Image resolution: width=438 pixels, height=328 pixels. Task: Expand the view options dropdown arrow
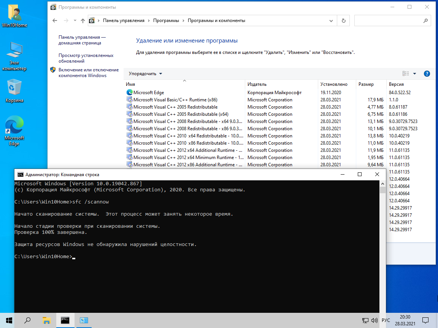[x=414, y=74]
